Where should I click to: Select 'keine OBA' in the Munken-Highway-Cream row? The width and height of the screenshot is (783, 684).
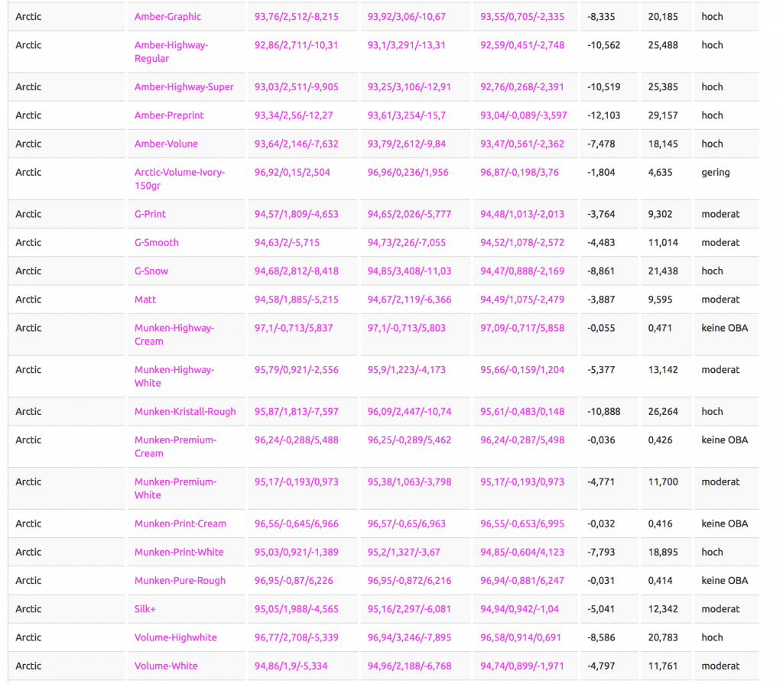(725, 328)
